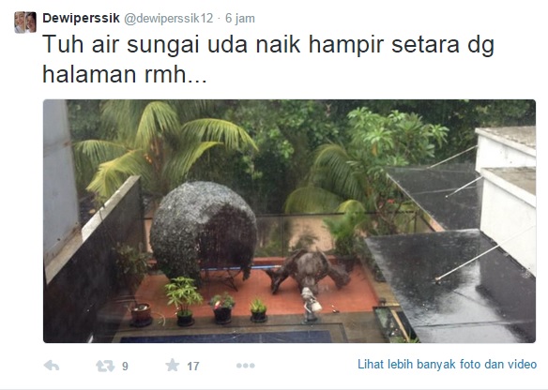Open the Dewiperssik profile avatar
Image resolution: width=548 pixels, height=390 pixels.
point(25,22)
